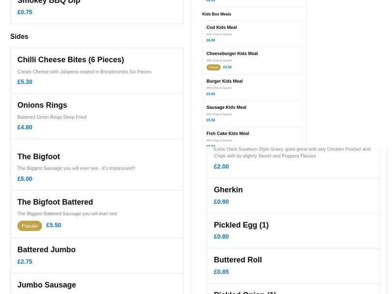The width and height of the screenshot is (392, 294).
Task: Click the Popular badge on Cheeseburger Kids Meal
Action: [x=213, y=68]
